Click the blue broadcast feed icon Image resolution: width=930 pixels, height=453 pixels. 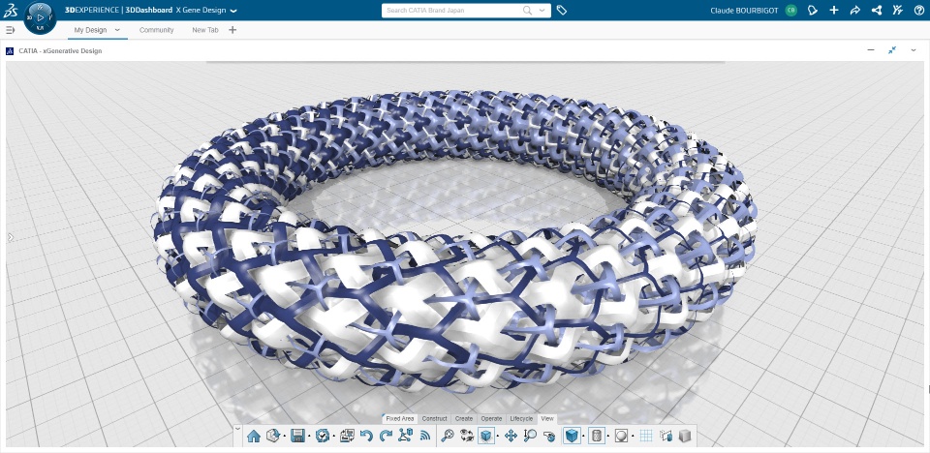[x=425, y=436]
